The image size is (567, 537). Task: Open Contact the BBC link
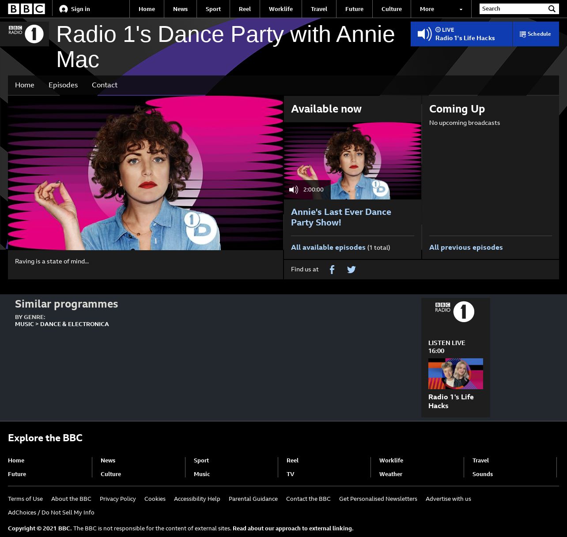308,499
